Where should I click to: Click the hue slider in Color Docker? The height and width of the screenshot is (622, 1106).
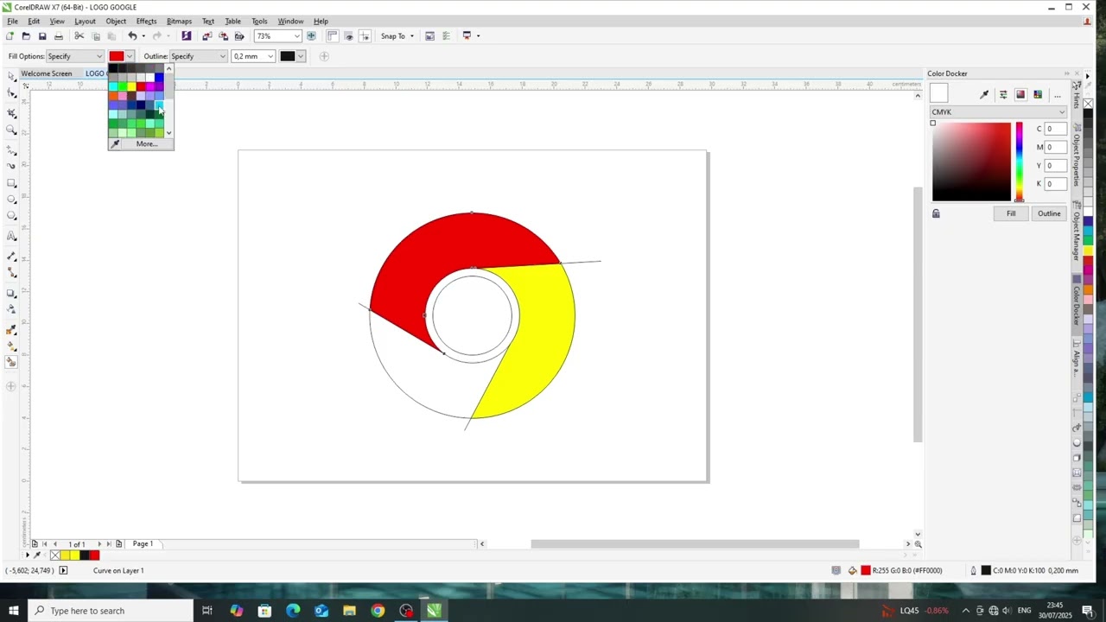[1019, 162]
